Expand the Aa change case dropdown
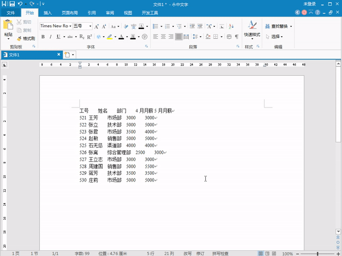The image size is (342, 256). [x=118, y=26]
